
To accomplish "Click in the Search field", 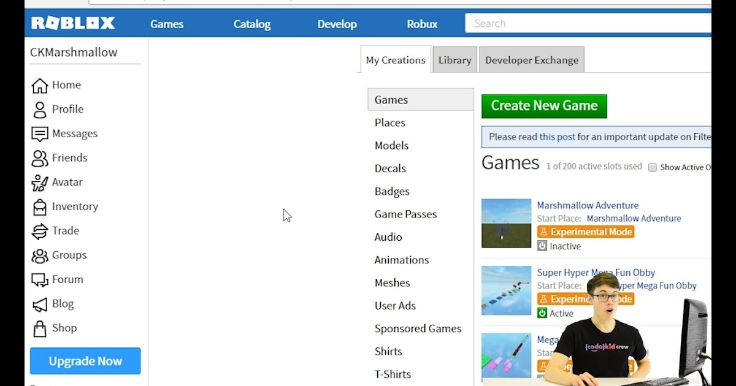I will 589,23.
